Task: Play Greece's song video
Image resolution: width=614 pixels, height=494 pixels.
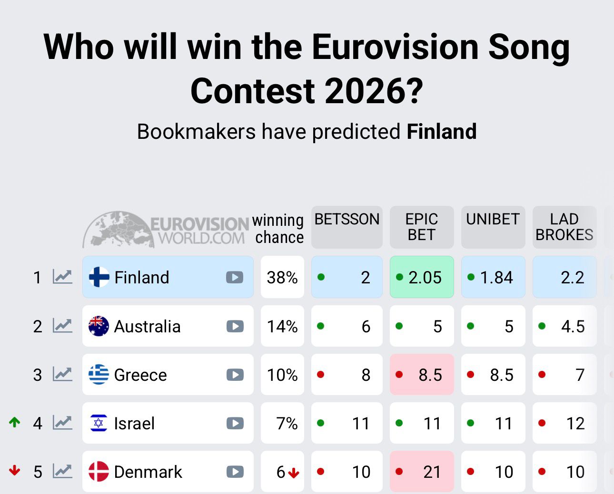Action: pyautogui.click(x=235, y=375)
